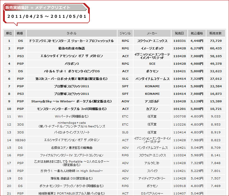Viewport: 229px width, 196px height.
Task: Click maker カプコン
Action: pos(152,109)
